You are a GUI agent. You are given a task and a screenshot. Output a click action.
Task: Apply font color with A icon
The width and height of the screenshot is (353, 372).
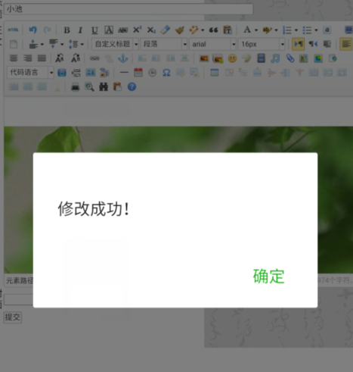pos(247,30)
